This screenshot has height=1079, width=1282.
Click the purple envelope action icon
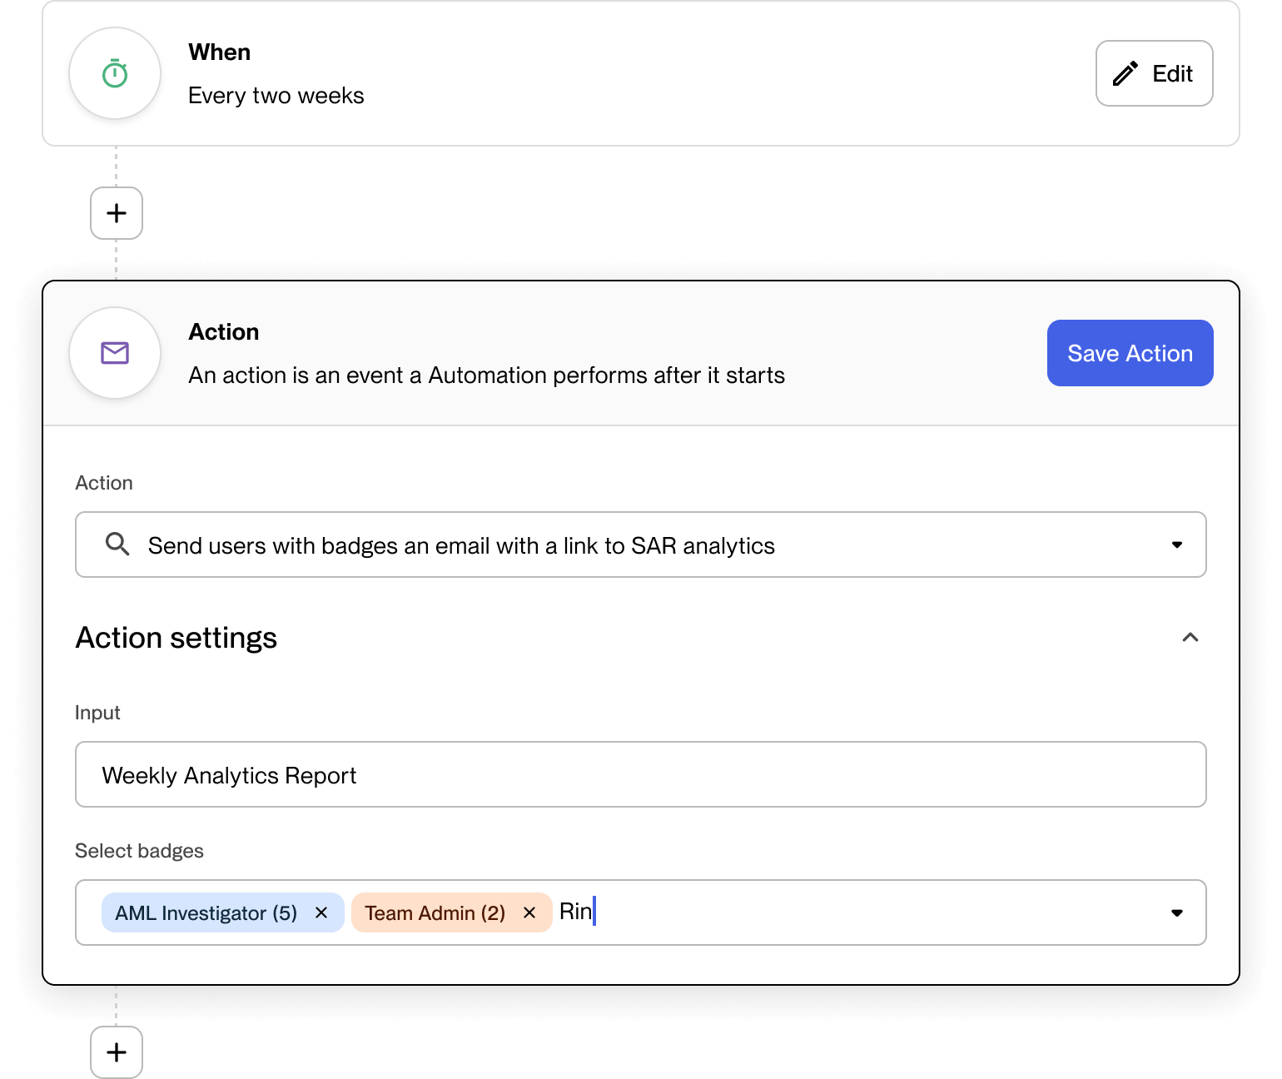pyautogui.click(x=115, y=353)
